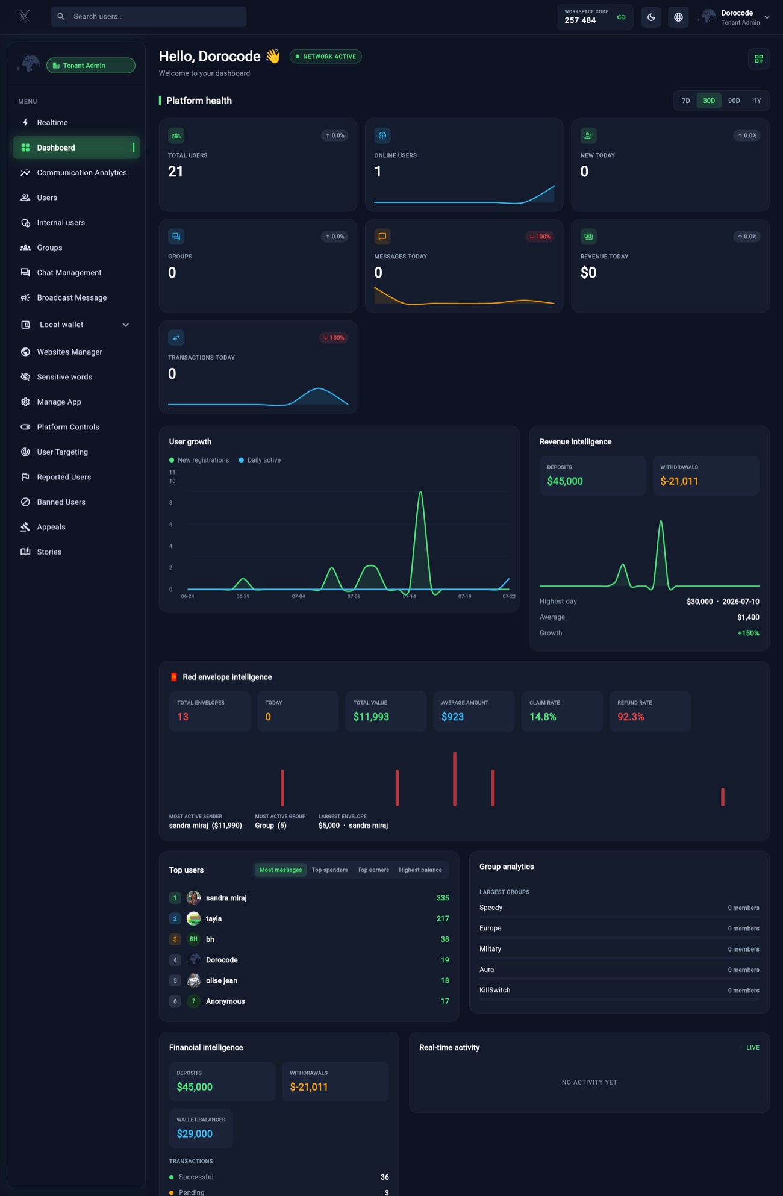Click Europe group row
The width and height of the screenshot is (783, 1196).
(619, 930)
